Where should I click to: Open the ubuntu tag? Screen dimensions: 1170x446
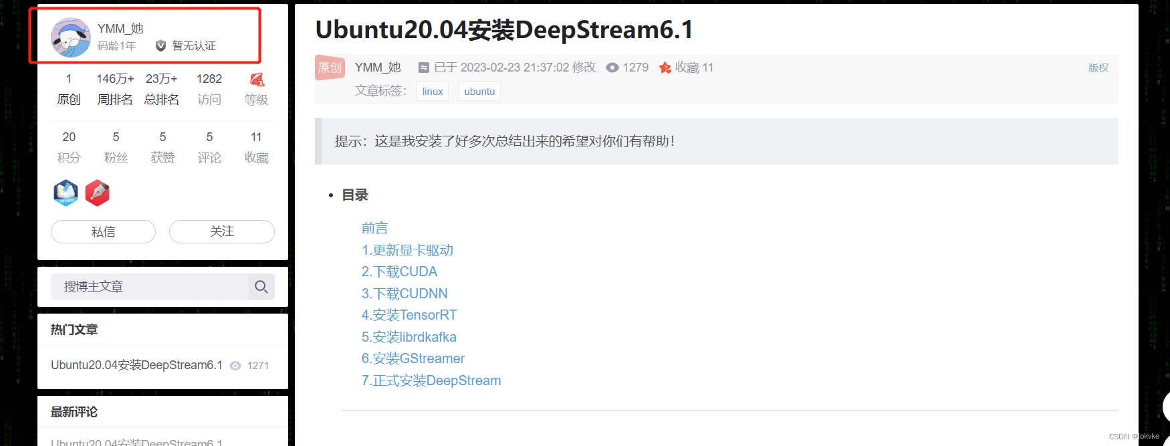(479, 92)
